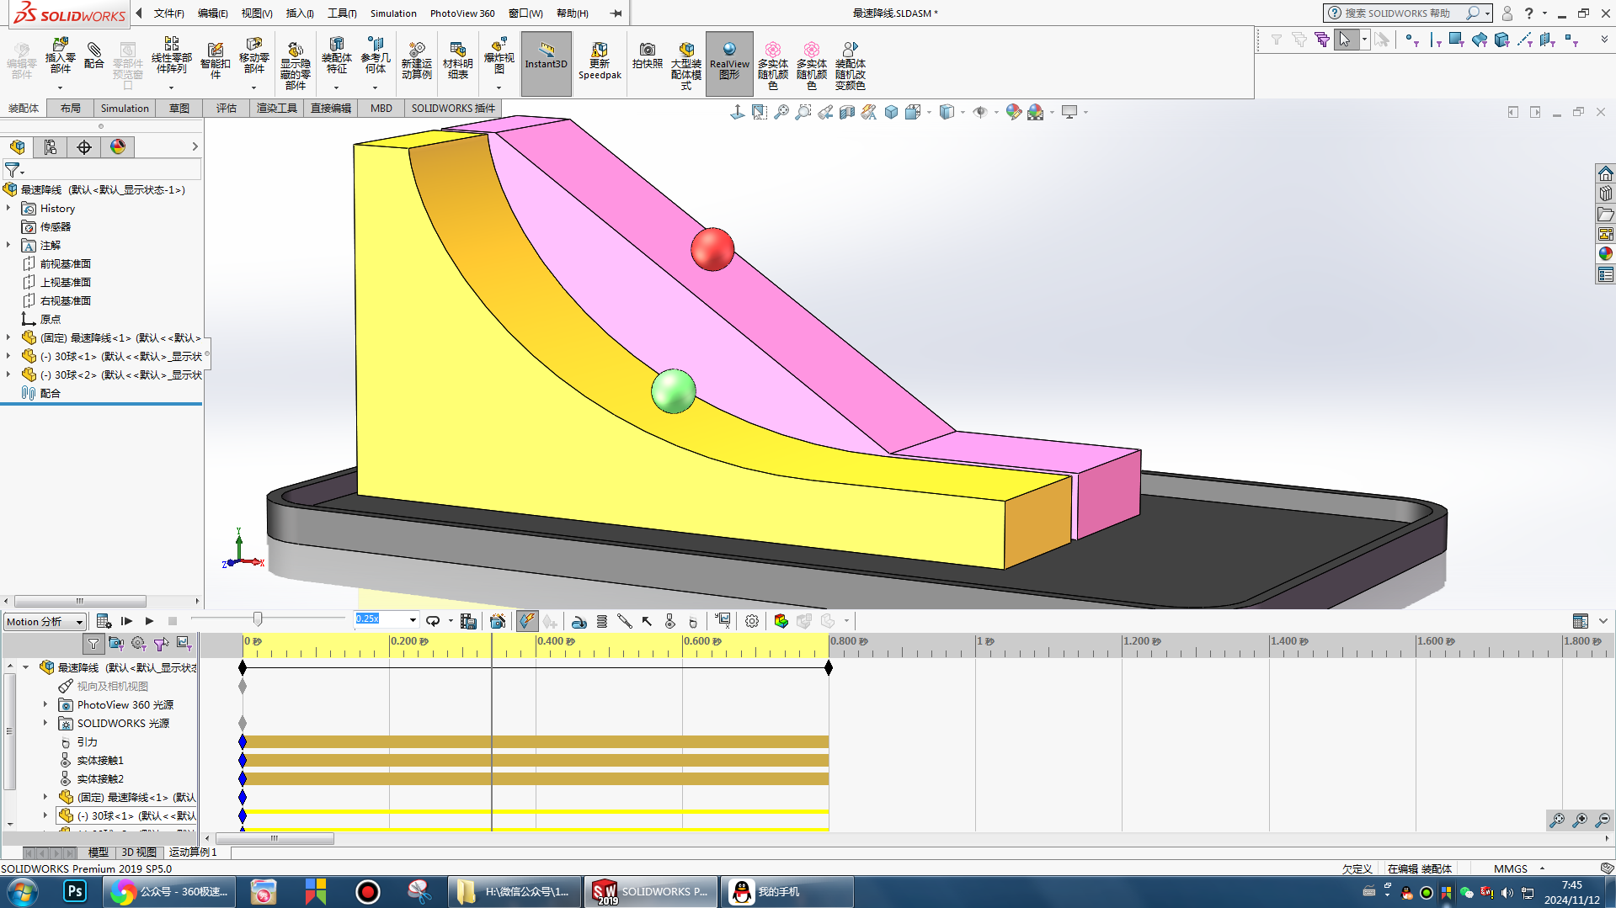Select the DisplayManager appearance tab icon
Screen dimensions: 1616x908
pos(118,147)
